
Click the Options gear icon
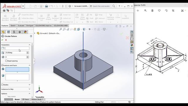[x=70, y=6]
